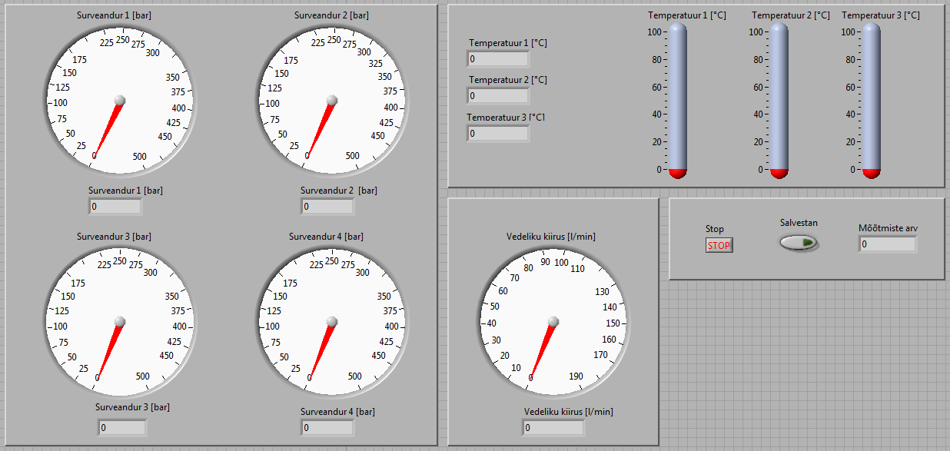The width and height of the screenshot is (950, 451).
Task: Click the Vedeliku kiirus flow gauge
Action: (x=553, y=321)
